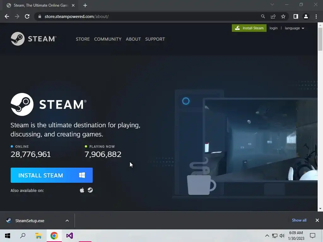The image size is (323, 242).
Task: Open File Explorer from taskbar
Action: pos(38,236)
